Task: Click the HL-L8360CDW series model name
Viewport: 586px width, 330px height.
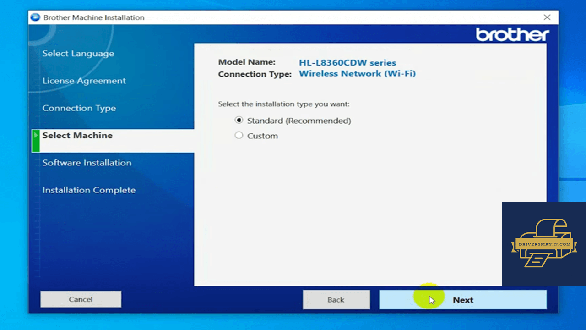Action: [x=347, y=63]
